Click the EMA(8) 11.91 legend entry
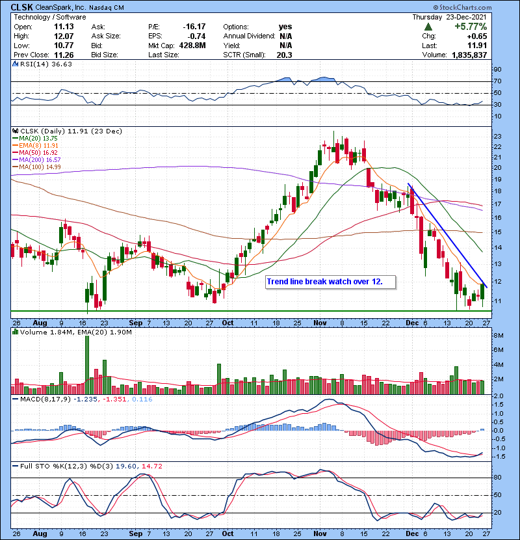This screenshot has height=540, width=520. (38, 146)
